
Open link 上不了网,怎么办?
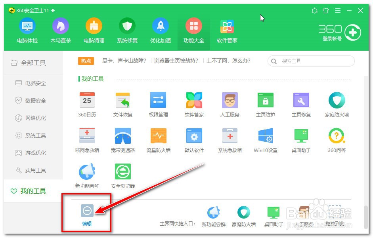pos(228,61)
